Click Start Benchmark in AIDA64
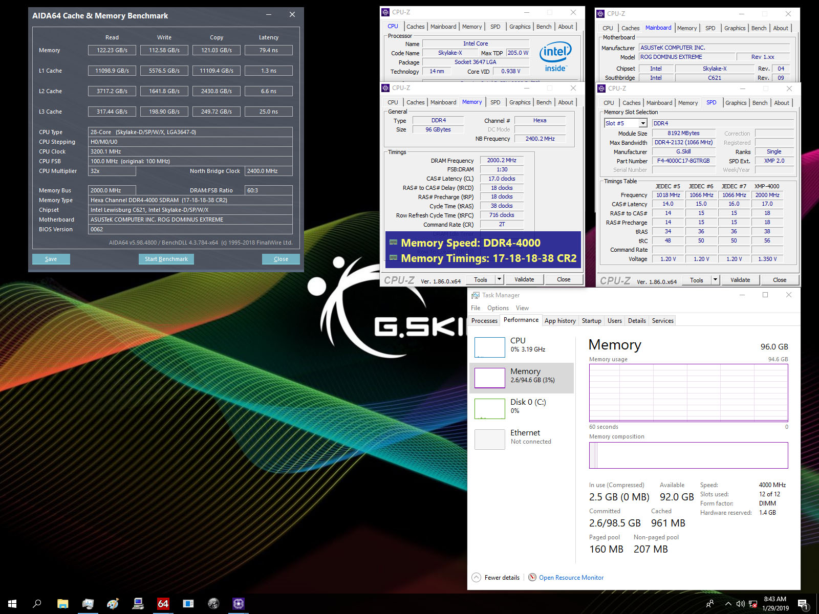The width and height of the screenshot is (819, 614). coord(166,259)
